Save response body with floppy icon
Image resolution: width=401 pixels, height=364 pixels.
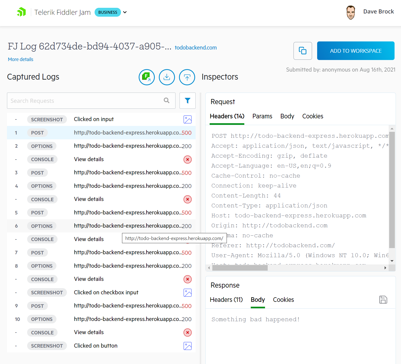tap(383, 300)
